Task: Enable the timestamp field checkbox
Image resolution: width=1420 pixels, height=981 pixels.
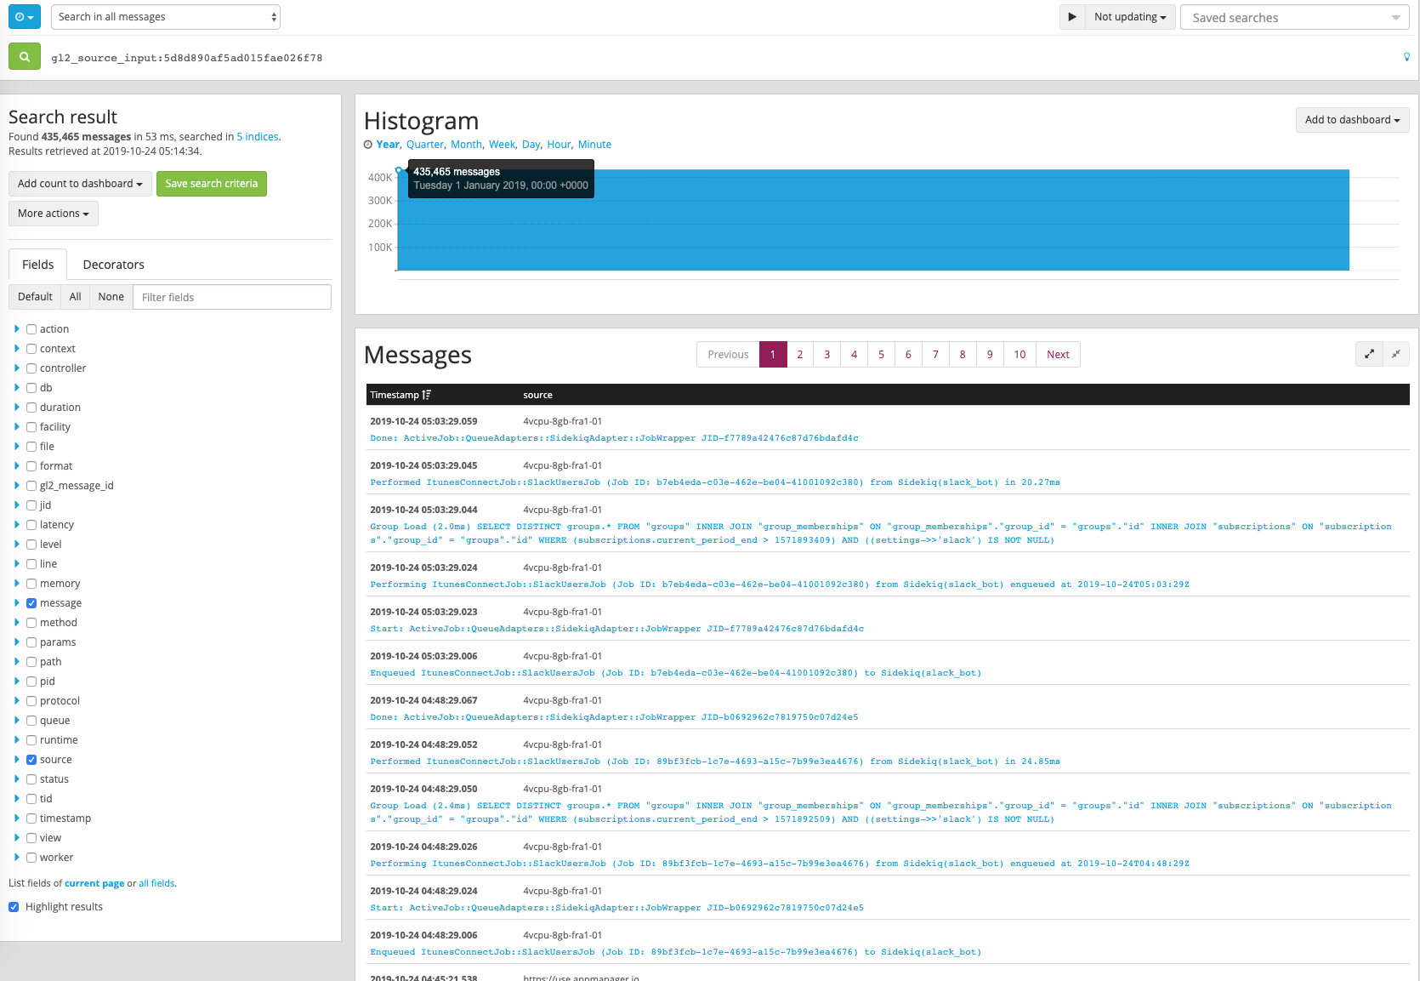Action: click(31, 818)
